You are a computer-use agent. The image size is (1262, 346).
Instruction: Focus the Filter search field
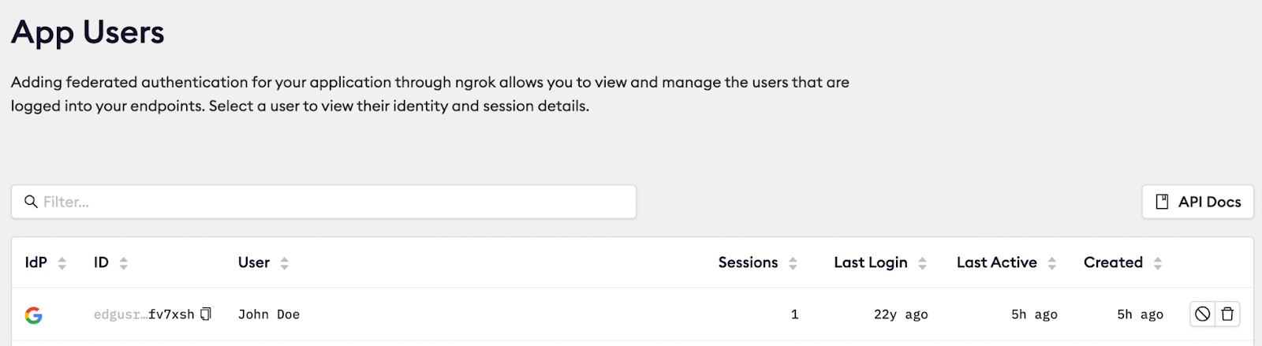[331, 202]
